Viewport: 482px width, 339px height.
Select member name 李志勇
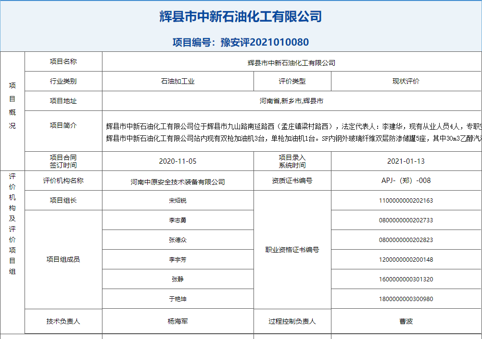tap(178, 220)
